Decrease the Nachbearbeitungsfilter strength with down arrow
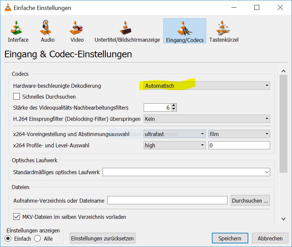The width and height of the screenshot is (292, 247). click(173, 109)
